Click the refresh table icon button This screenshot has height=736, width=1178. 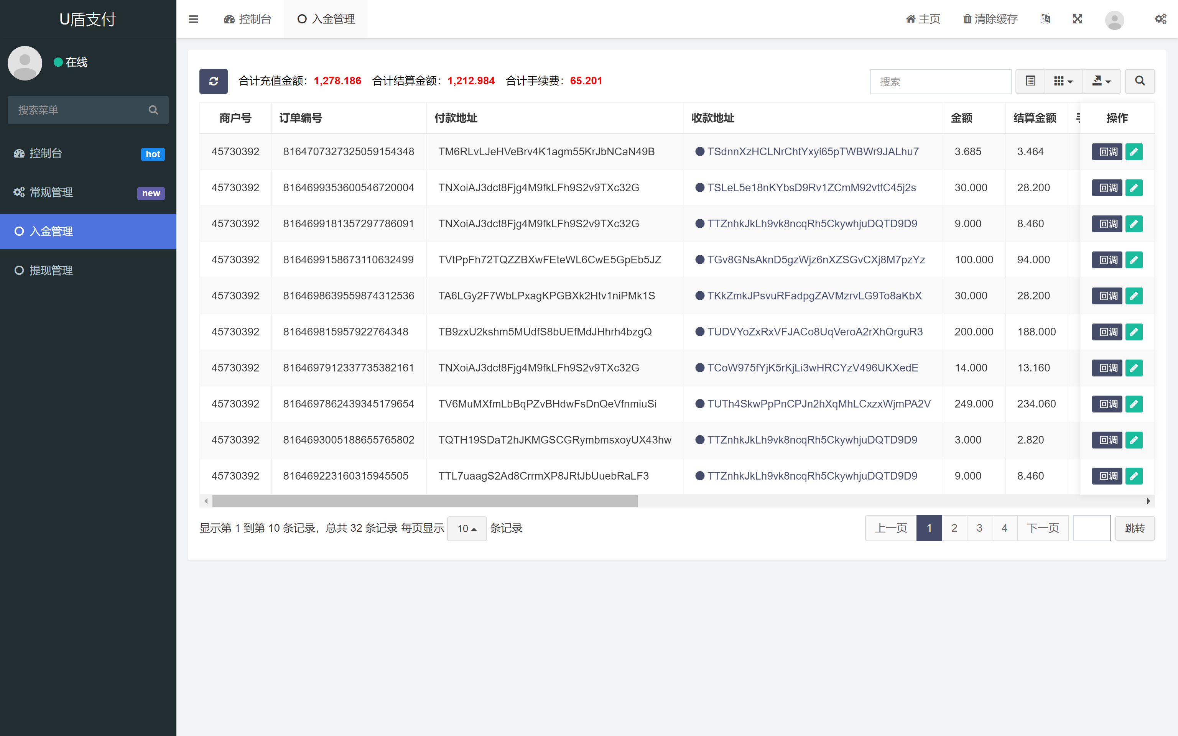click(213, 81)
